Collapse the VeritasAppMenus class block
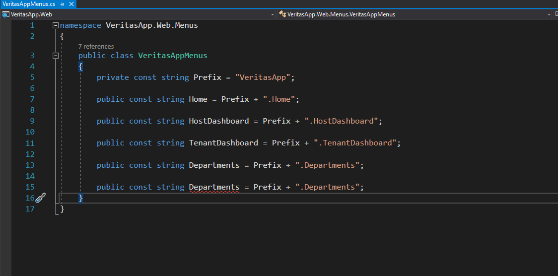Image resolution: width=558 pixels, height=276 pixels. tap(56, 56)
